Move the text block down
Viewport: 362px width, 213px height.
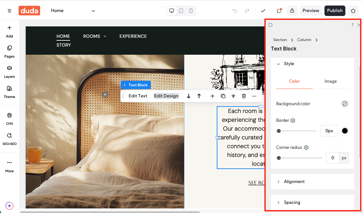pos(189,96)
